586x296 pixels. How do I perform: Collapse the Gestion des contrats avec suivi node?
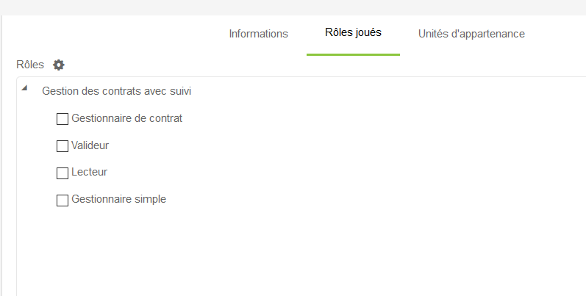[x=24, y=88]
